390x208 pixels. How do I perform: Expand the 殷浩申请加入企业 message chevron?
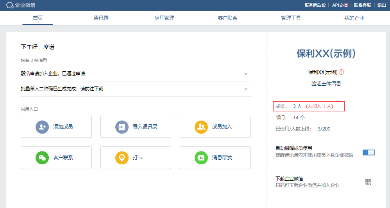click(x=246, y=74)
